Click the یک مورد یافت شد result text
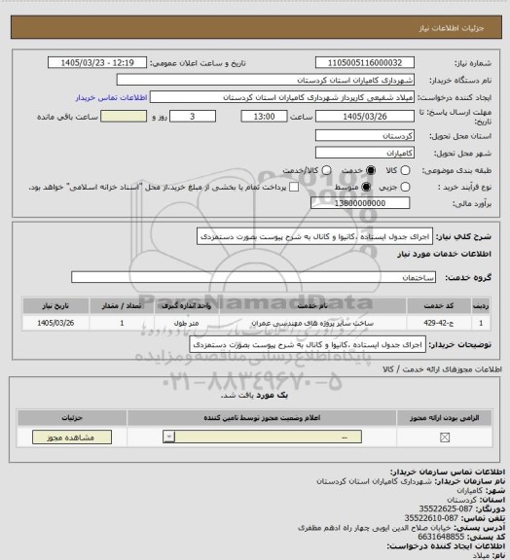This screenshot has width=510, height=560. [254, 395]
